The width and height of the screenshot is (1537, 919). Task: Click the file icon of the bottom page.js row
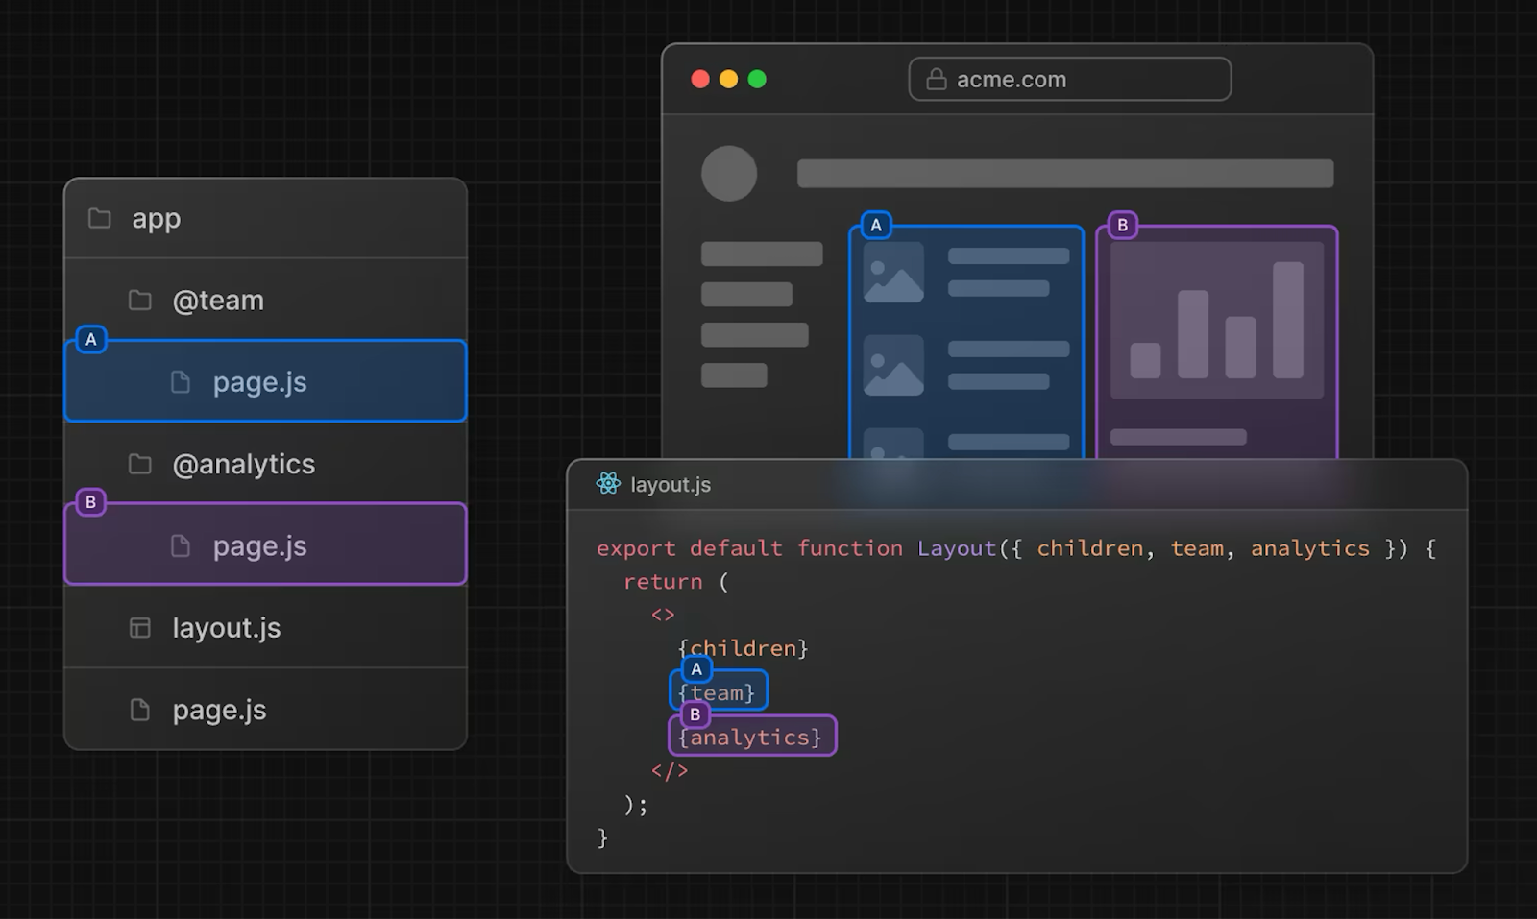(140, 710)
